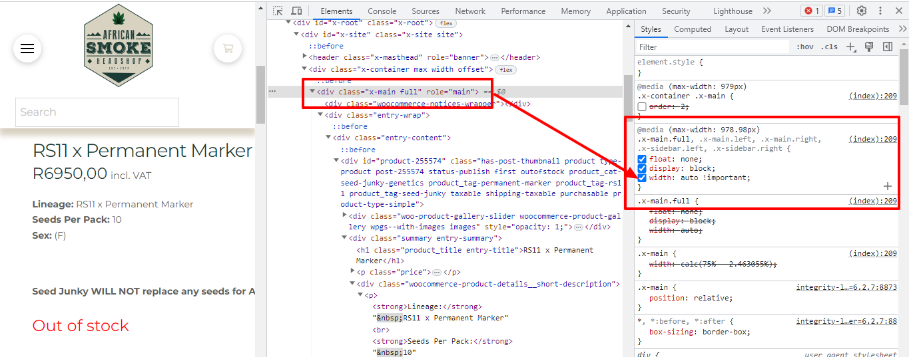909x357 pixels.
Task: Click the red error count badge
Action: (812, 11)
